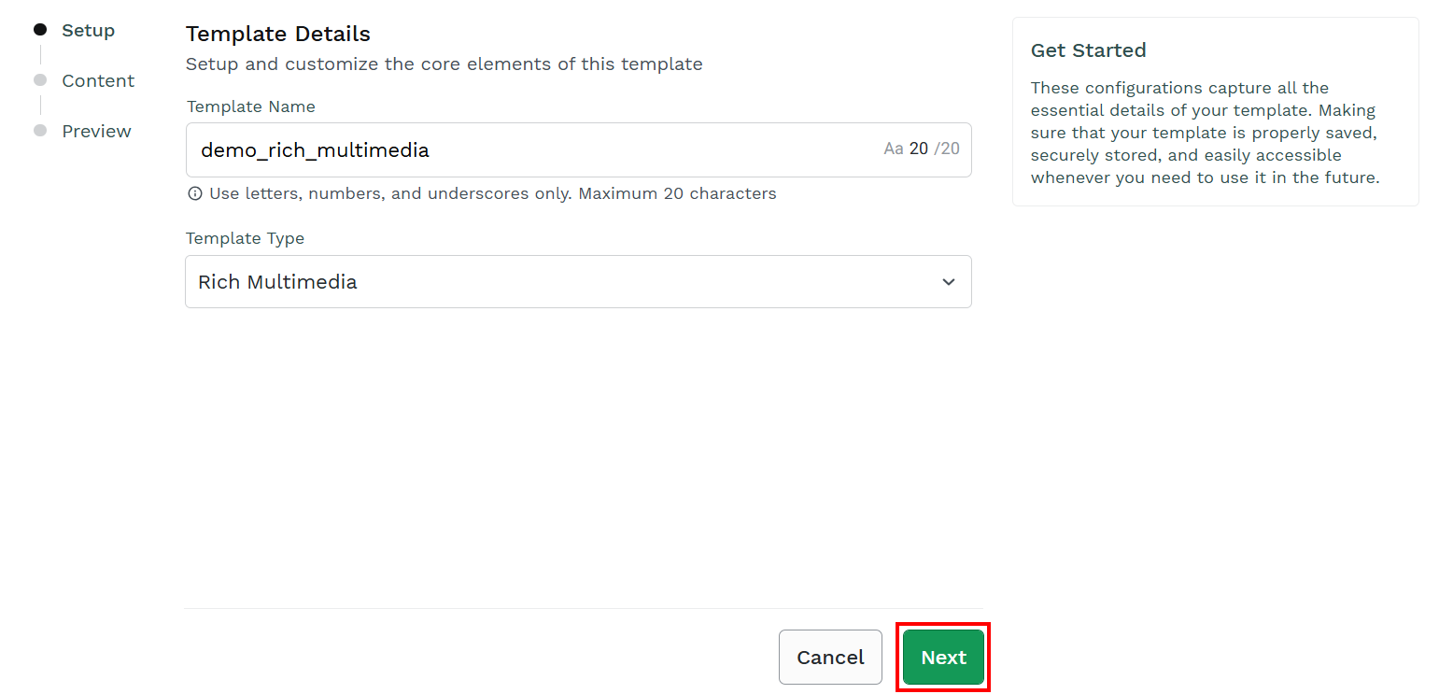Click the info icon beside naming rules

195,194
